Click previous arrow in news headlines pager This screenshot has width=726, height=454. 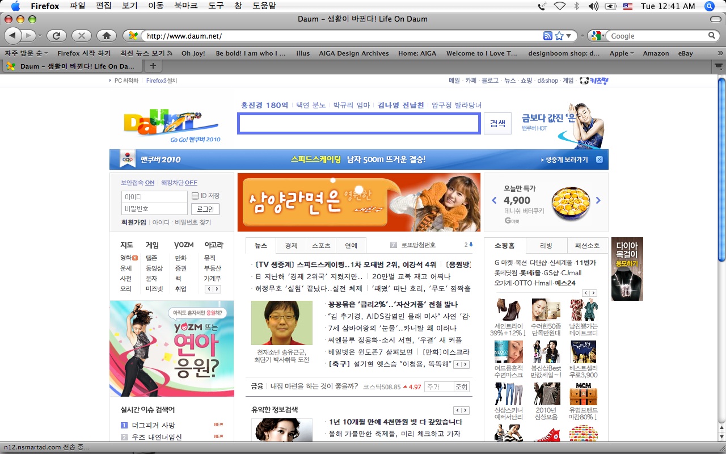pos(458,364)
